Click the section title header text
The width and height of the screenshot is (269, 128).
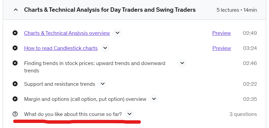[x=110, y=10]
